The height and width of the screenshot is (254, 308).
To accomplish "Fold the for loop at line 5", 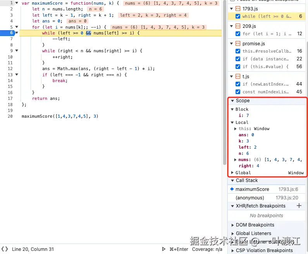I will click(x=17, y=27).
